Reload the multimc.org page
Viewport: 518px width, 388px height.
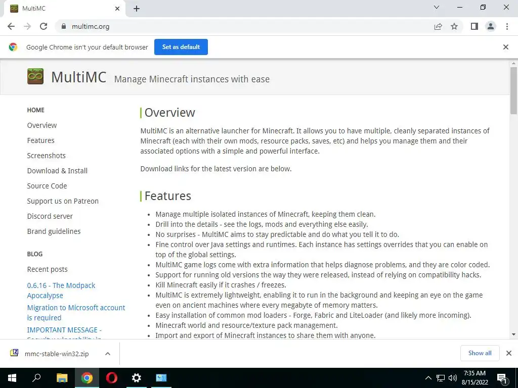[44, 26]
